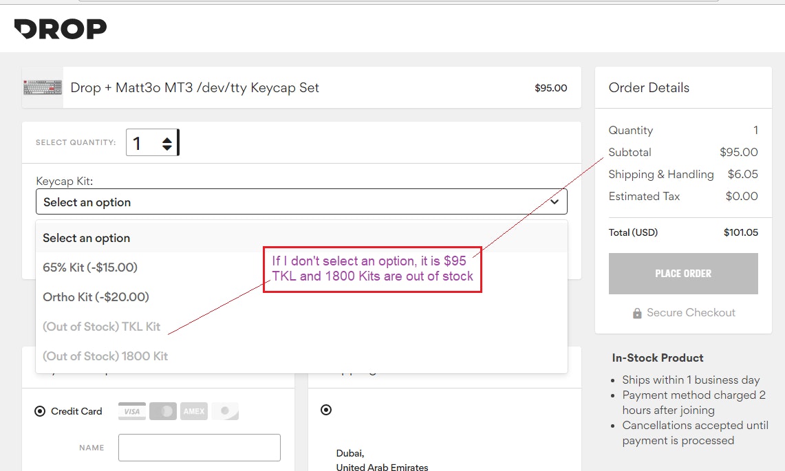Select the blank 'Select an option' entry

[86, 238]
